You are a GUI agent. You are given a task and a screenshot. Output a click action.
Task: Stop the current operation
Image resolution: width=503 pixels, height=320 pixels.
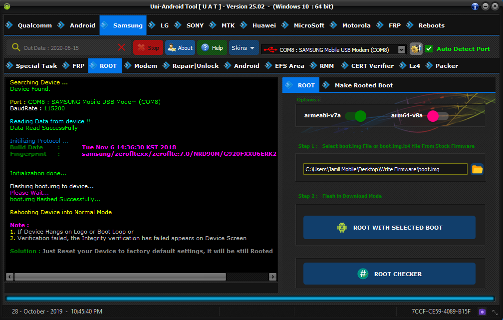click(148, 48)
